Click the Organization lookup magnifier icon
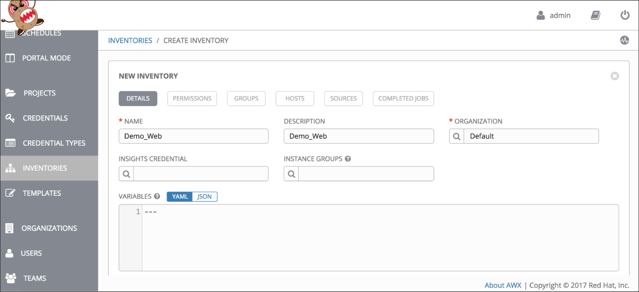639x292 pixels. point(456,136)
